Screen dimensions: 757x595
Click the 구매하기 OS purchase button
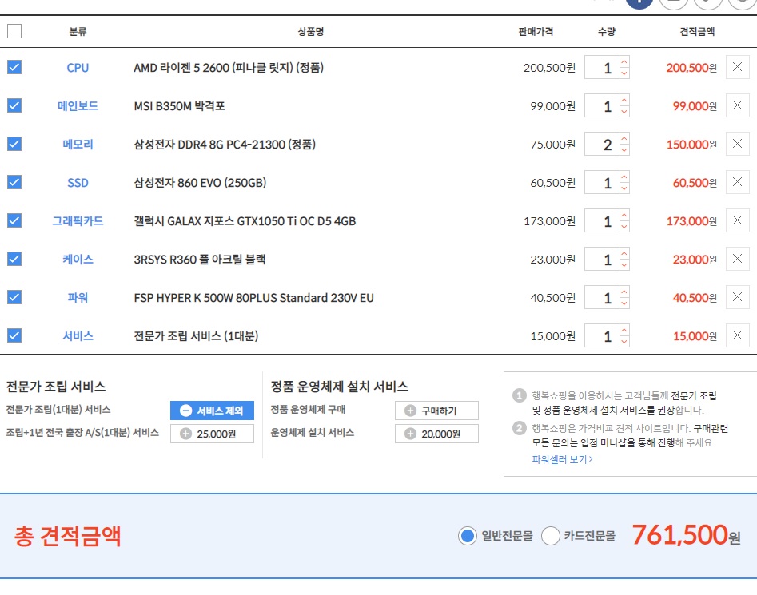pyautogui.click(x=436, y=411)
